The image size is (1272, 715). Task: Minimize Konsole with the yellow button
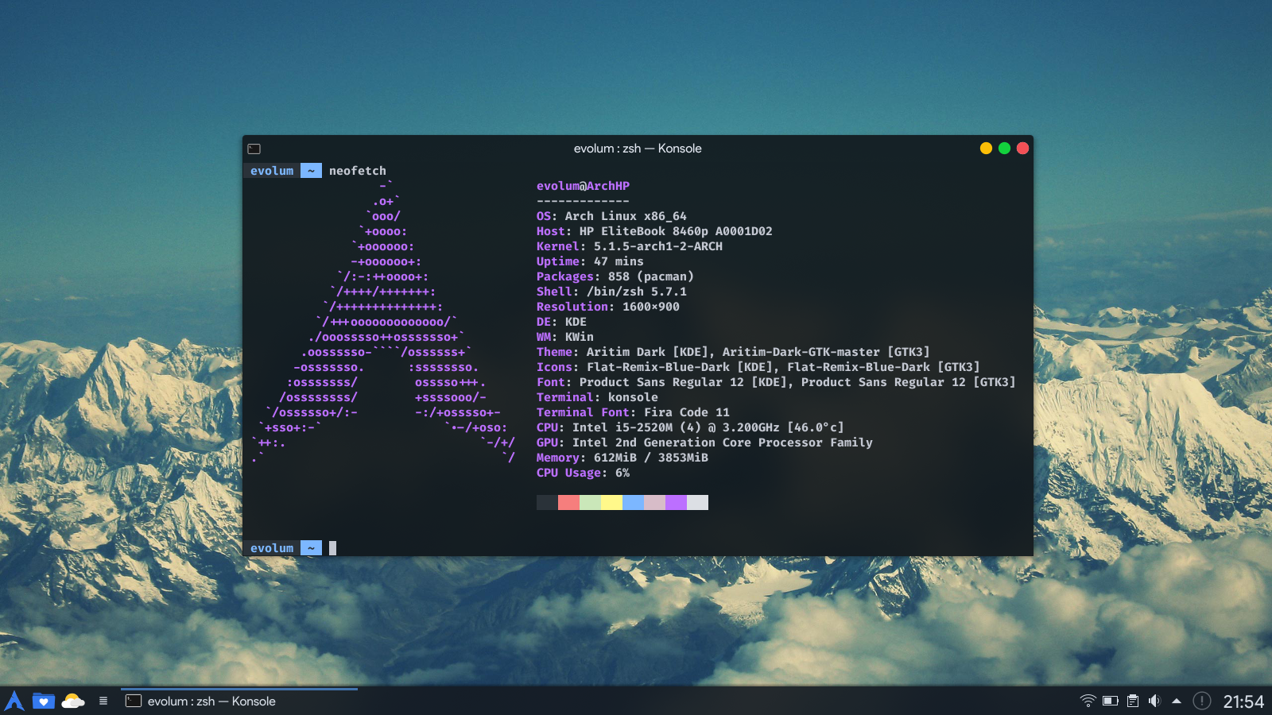986,149
